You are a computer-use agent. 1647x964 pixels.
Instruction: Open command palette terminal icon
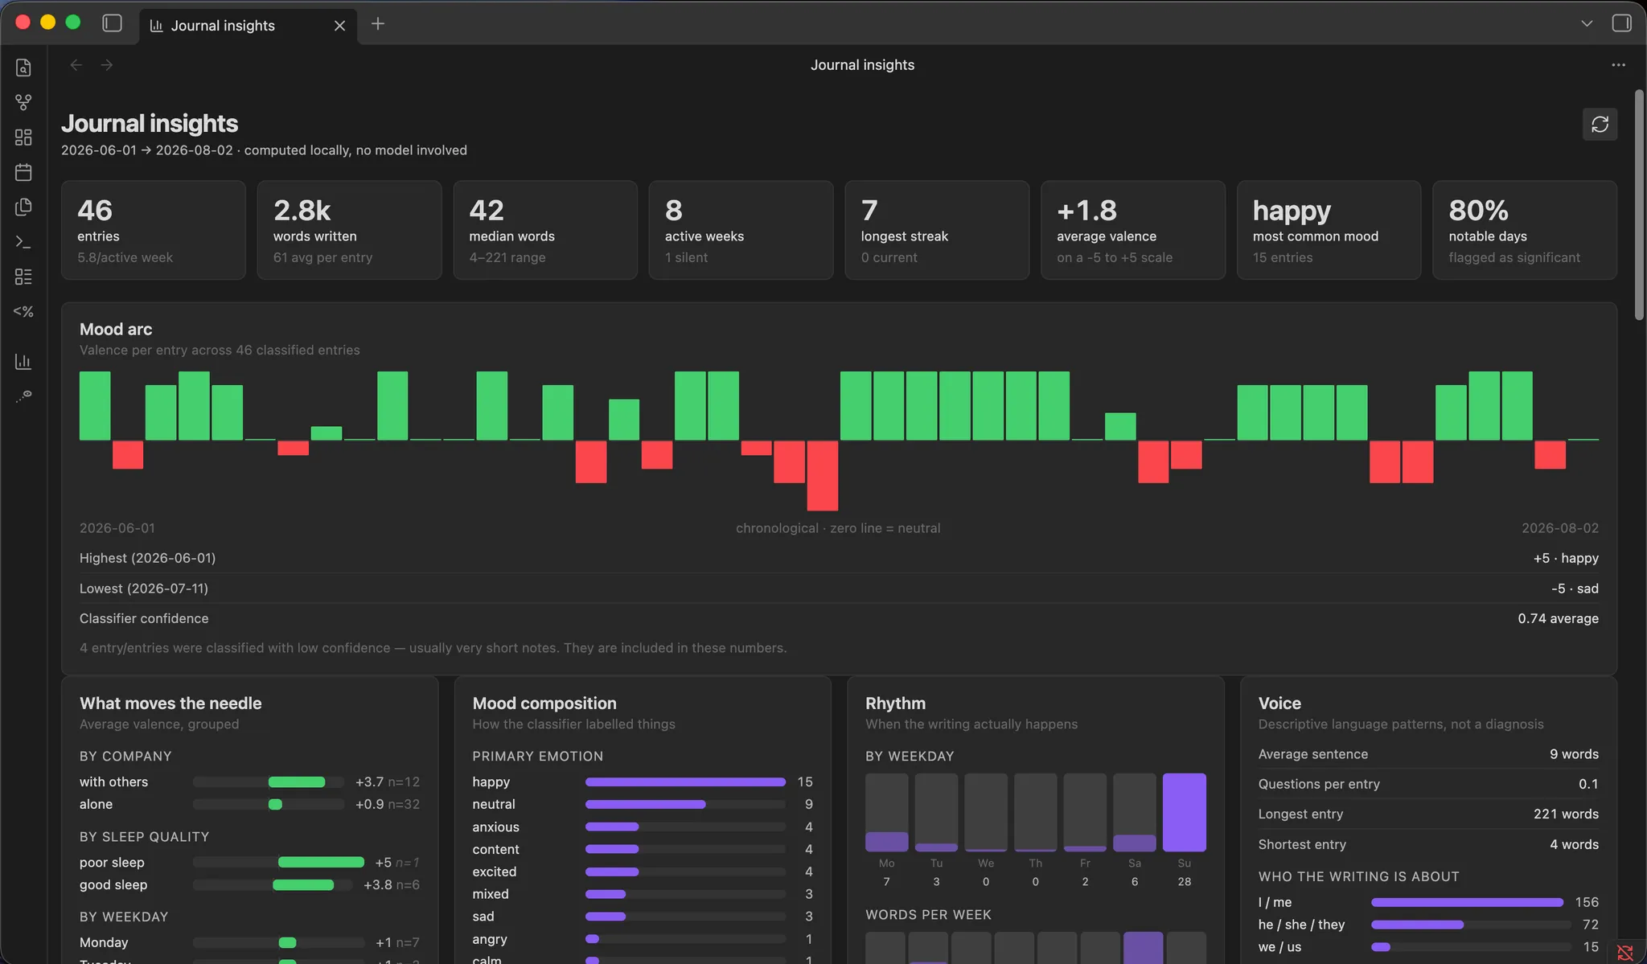23,241
